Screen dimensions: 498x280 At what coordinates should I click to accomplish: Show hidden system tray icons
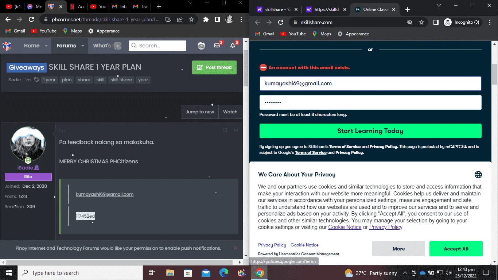405,273
